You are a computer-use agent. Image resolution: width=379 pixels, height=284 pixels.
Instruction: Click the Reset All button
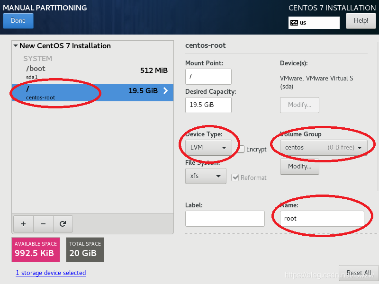click(x=359, y=273)
